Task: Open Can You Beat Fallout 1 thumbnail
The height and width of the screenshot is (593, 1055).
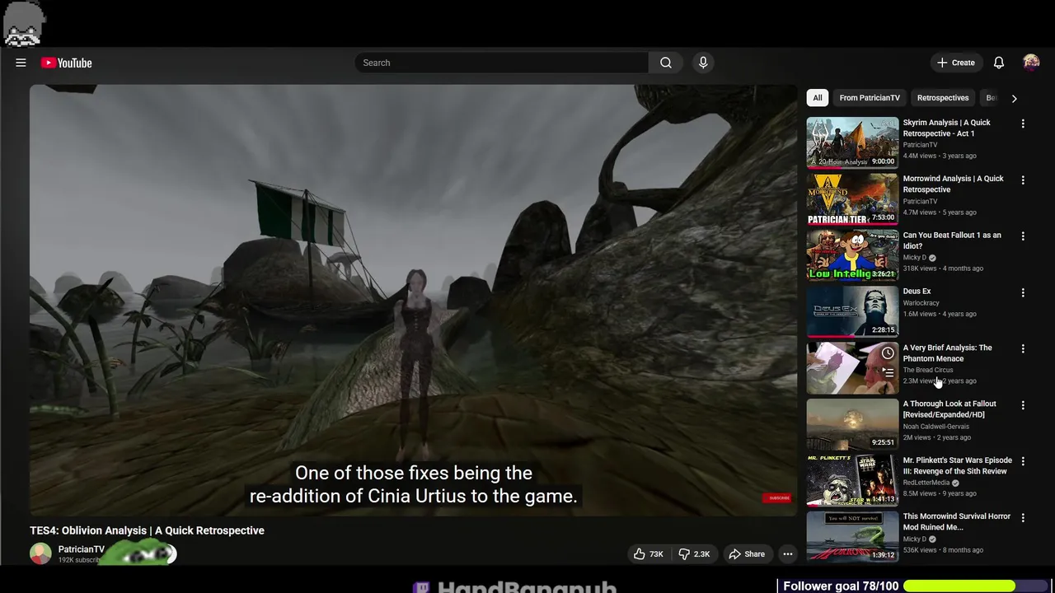Action: tap(852, 255)
